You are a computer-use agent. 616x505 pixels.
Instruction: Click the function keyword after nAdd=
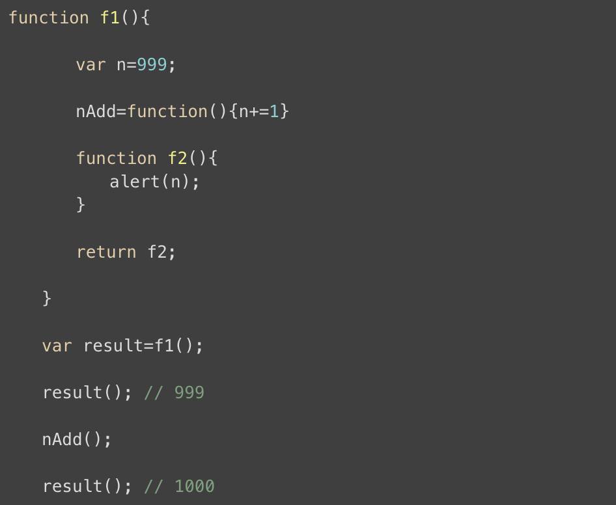click(167, 111)
